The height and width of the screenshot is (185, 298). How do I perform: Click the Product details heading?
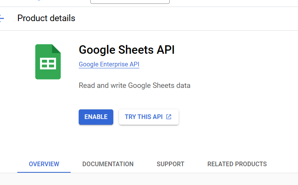(x=46, y=18)
